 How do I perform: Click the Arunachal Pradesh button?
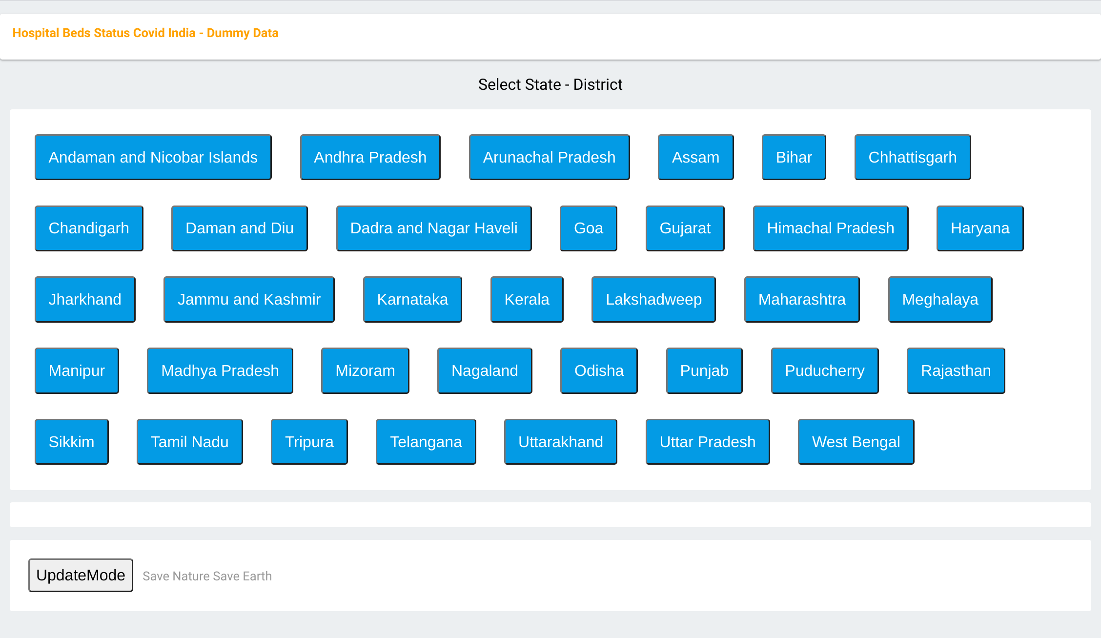[549, 157]
